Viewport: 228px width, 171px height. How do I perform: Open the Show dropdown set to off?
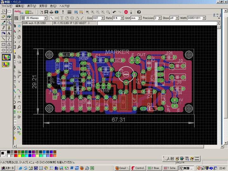click(x=177, y=18)
